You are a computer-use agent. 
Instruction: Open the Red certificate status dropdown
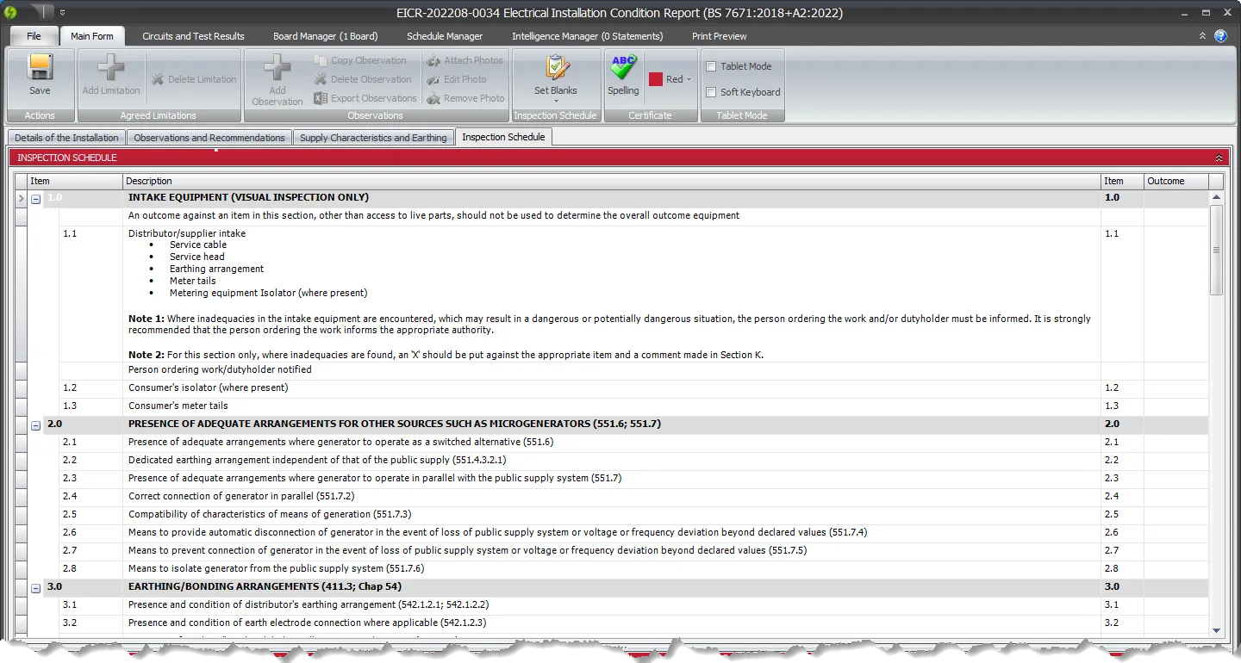(670, 79)
